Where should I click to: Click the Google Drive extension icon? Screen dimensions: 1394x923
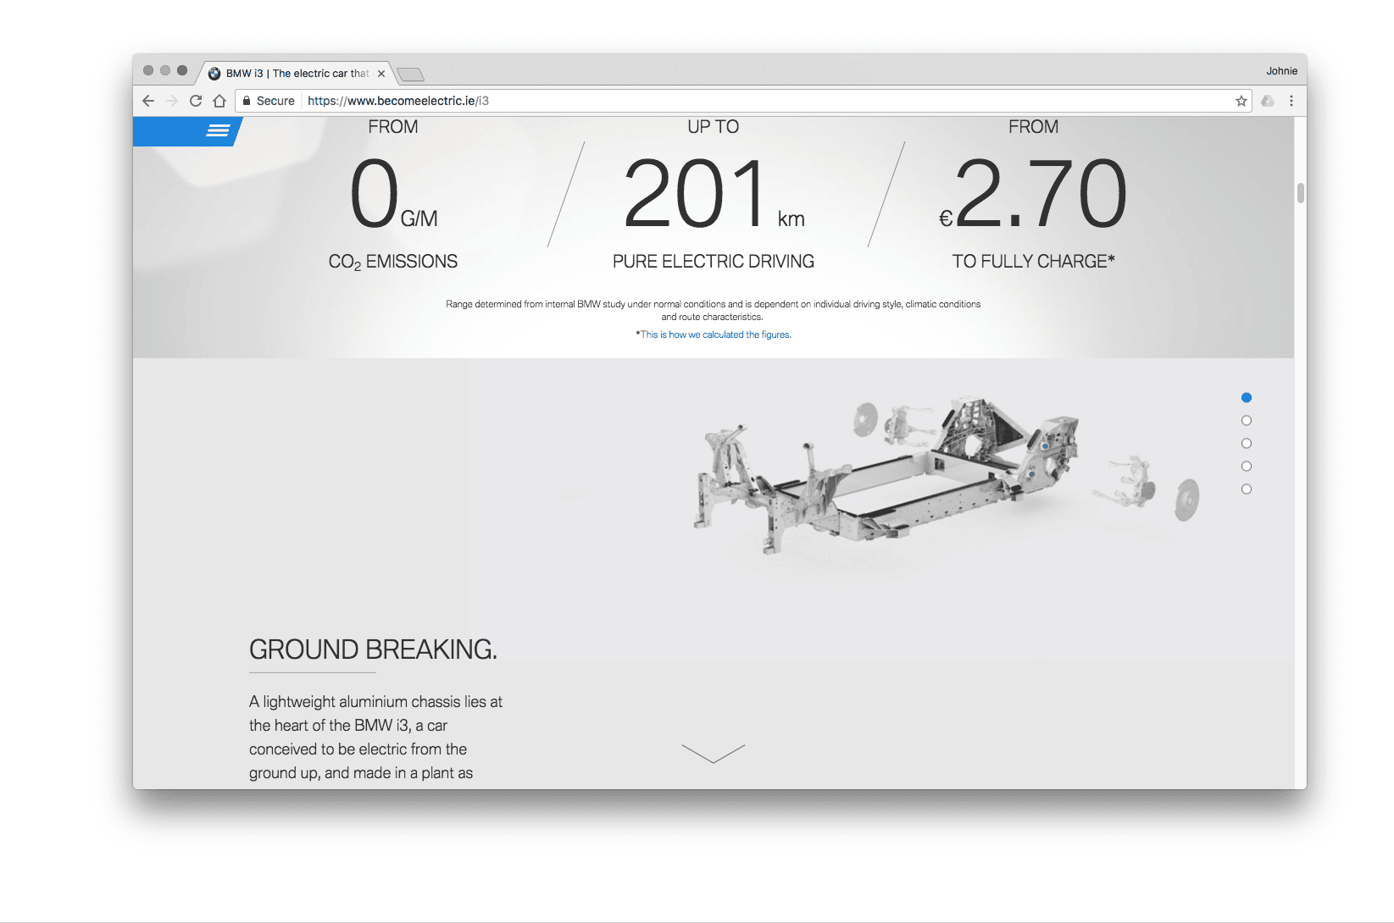tap(1268, 101)
